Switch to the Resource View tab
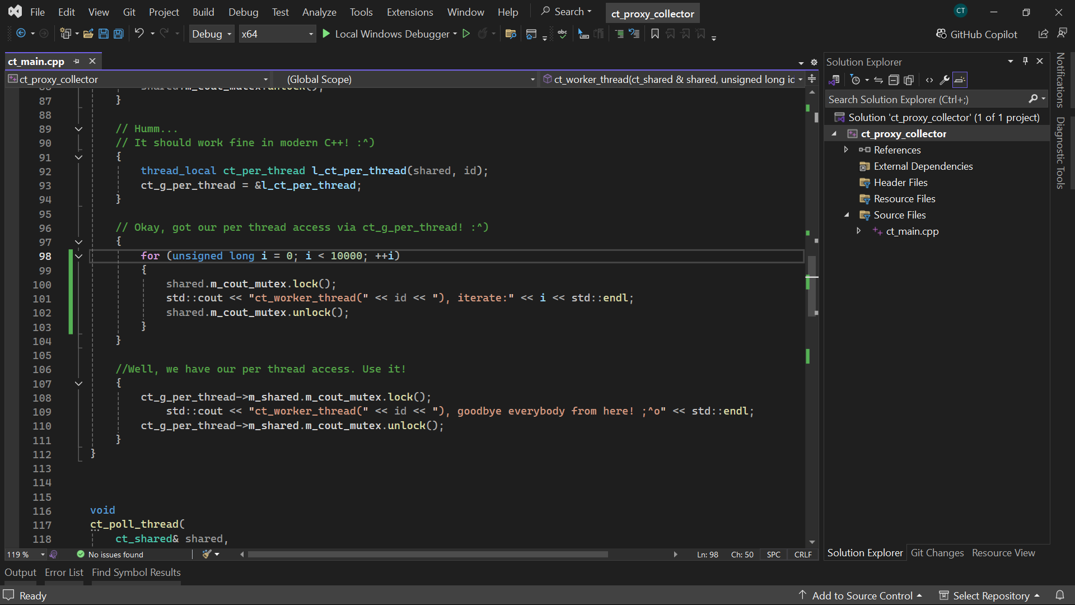 [1003, 553]
